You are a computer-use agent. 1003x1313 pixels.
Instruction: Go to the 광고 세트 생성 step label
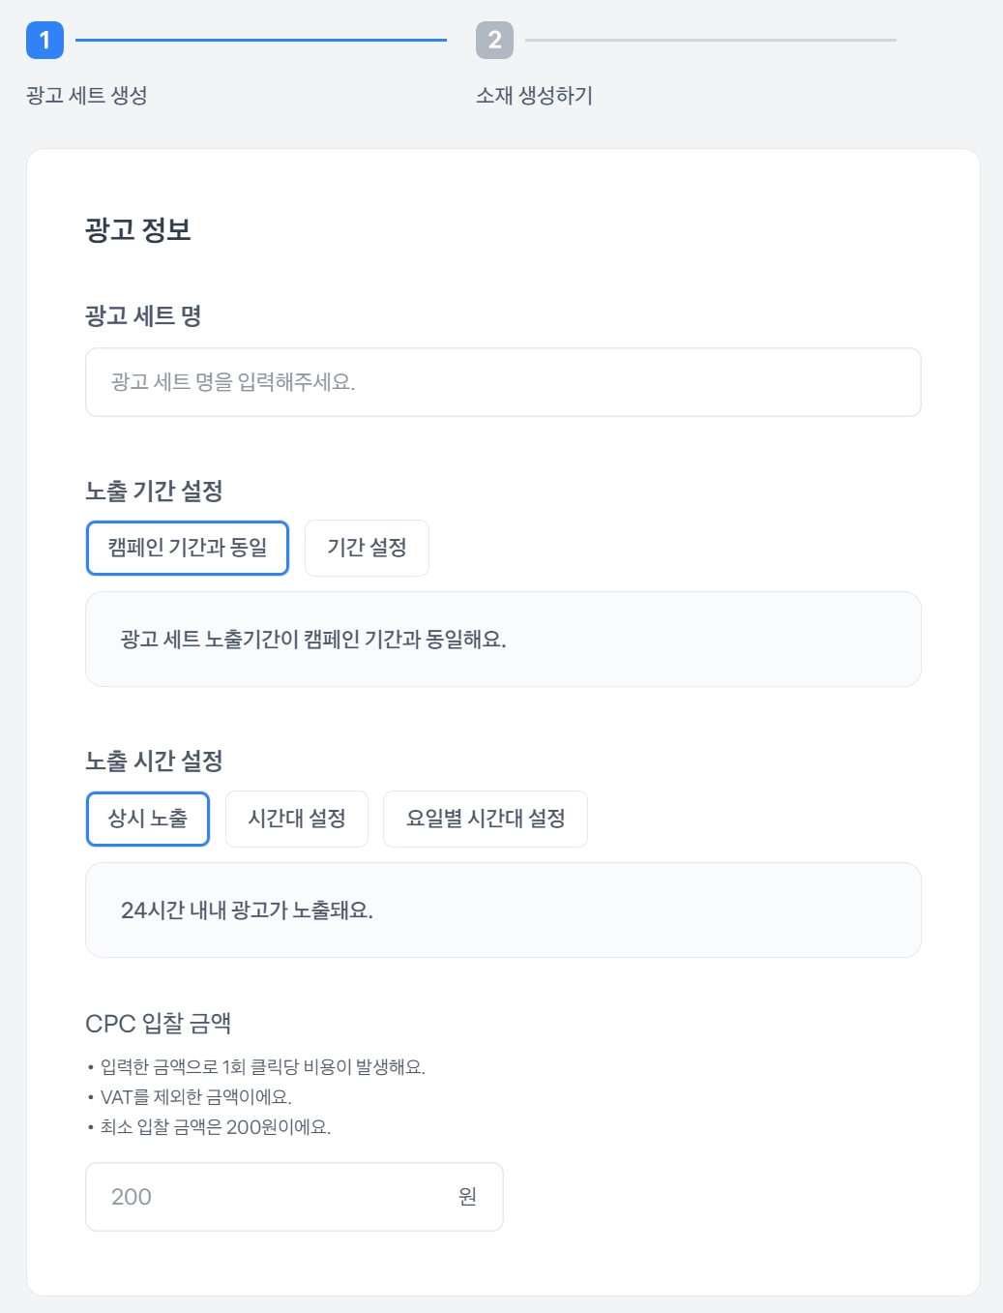87,95
